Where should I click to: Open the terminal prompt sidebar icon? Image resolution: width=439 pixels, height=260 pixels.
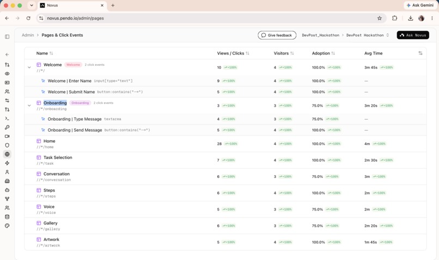[7, 118]
